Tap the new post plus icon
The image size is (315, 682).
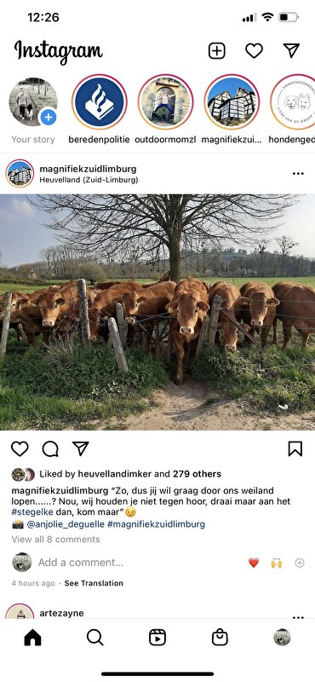click(x=217, y=50)
